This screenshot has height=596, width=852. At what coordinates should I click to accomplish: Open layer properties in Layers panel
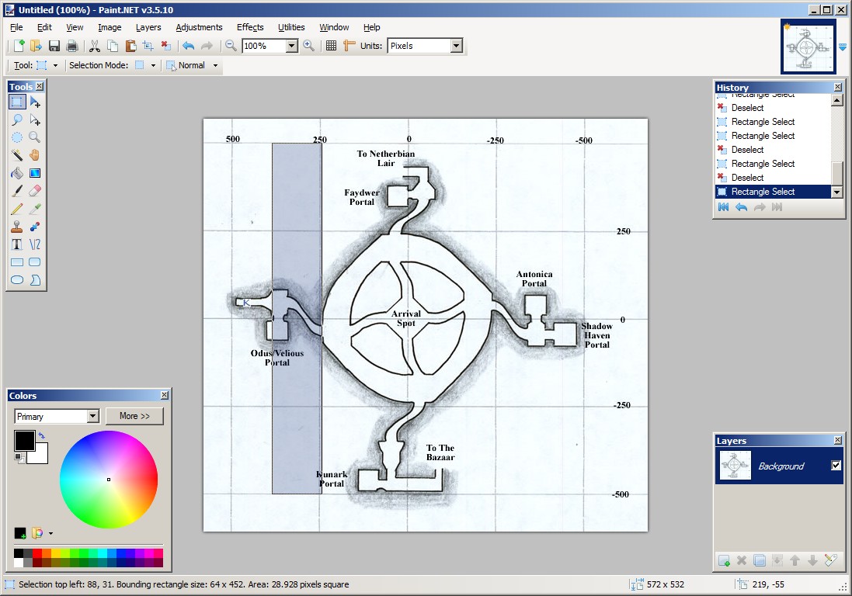(x=830, y=561)
